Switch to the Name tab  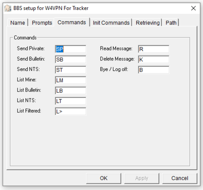point(18,23)
